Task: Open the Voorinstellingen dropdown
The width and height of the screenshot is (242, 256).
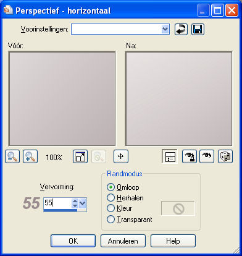Action: [165, 29]
